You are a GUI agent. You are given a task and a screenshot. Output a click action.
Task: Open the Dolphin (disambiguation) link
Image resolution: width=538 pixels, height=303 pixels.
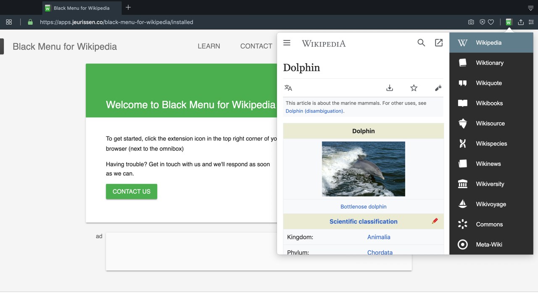click(x=314, y=111)
